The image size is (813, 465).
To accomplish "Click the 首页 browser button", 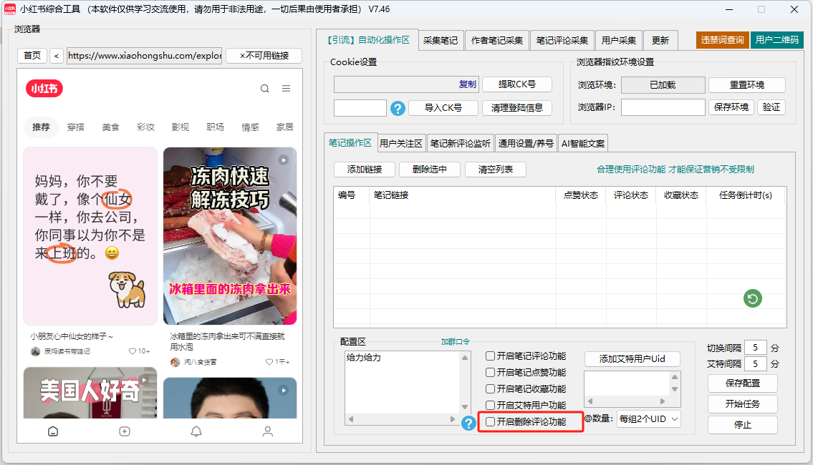I will click(32, 55).
